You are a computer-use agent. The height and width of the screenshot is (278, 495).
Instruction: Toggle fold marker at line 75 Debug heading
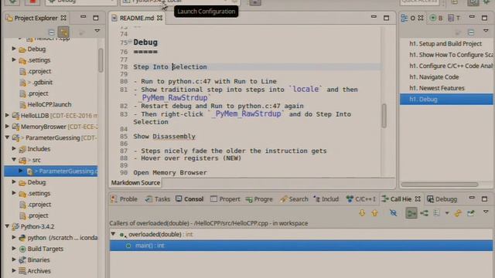point(130,42)
